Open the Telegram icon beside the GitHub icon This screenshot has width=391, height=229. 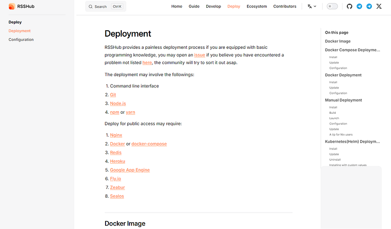coord(359,6)
